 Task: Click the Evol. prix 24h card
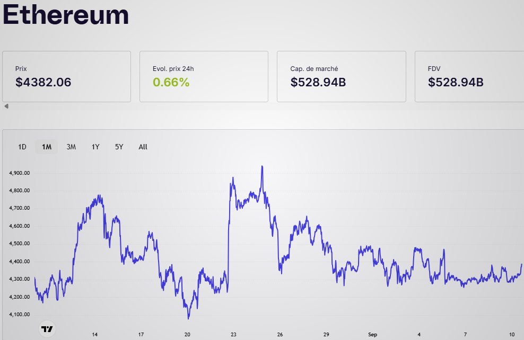tap(204, 76)
